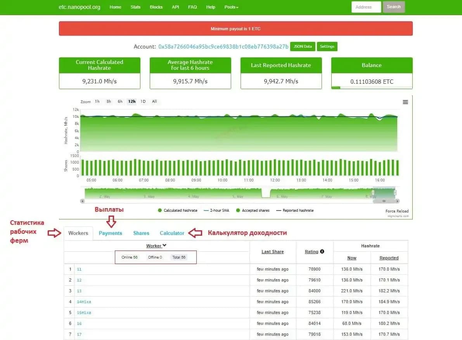Click the Search button

point(394,7)
